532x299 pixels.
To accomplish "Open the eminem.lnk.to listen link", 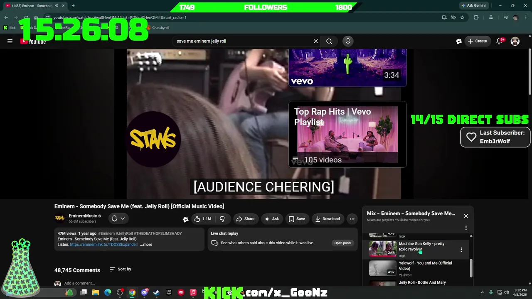I will (104, 245).
